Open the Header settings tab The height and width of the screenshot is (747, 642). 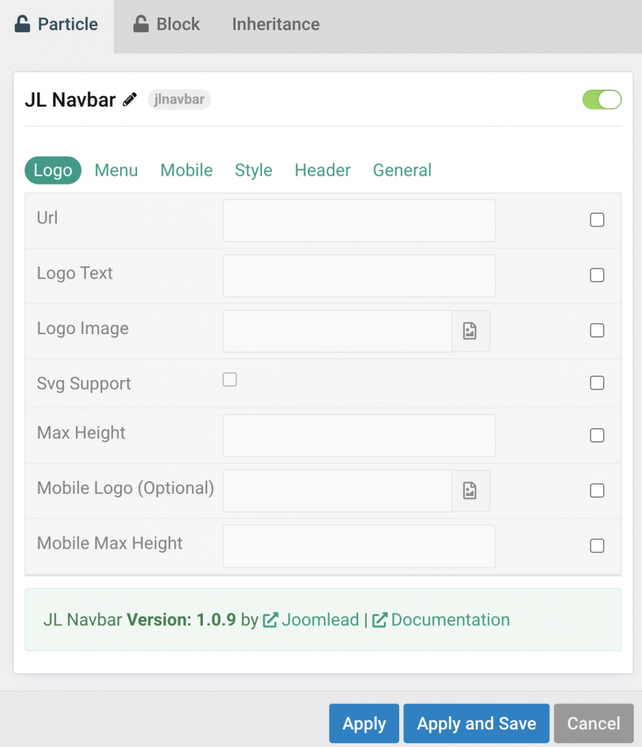322,171
